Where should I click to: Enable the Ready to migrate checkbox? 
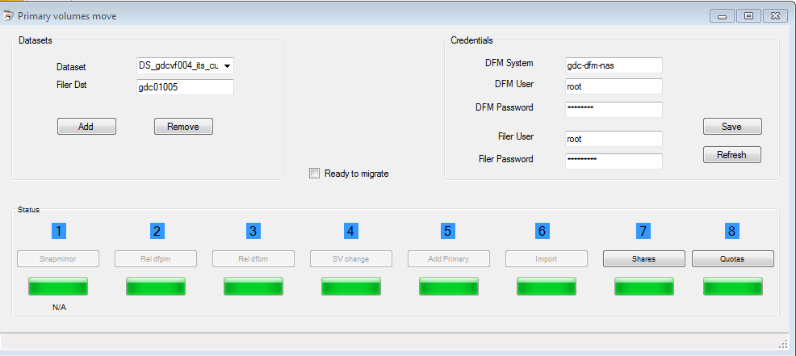[315, 174]
